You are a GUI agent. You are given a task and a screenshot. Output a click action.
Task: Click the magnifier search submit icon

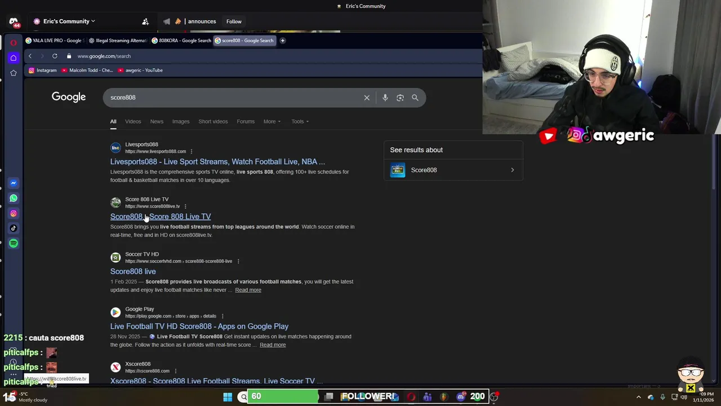point(415,98)
